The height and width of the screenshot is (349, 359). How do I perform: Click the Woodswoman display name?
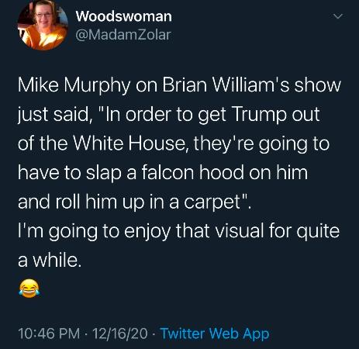point(124,16)
